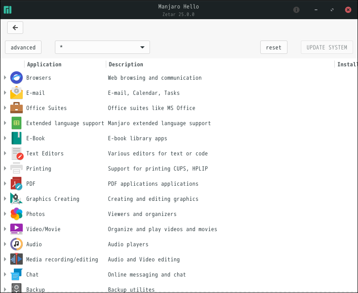Expand the E-mail group
Image resolution: width=358 pixels, height=293 pixels.
click(x=5, y=93)
